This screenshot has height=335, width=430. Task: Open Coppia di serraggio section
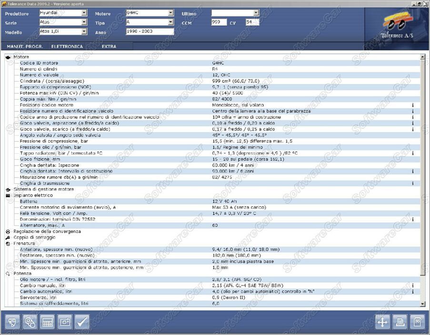(x=34, y=237)
